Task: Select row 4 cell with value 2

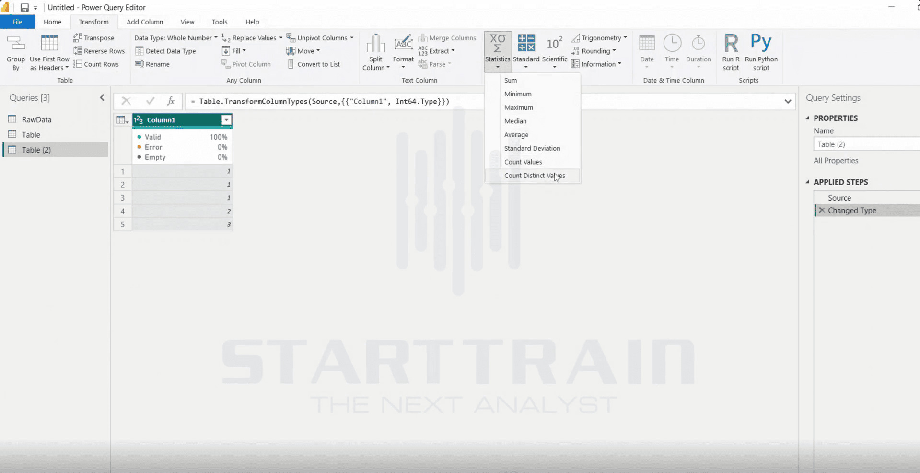Action: 182,211
